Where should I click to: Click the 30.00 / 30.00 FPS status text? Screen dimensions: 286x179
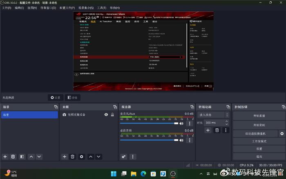270,165
